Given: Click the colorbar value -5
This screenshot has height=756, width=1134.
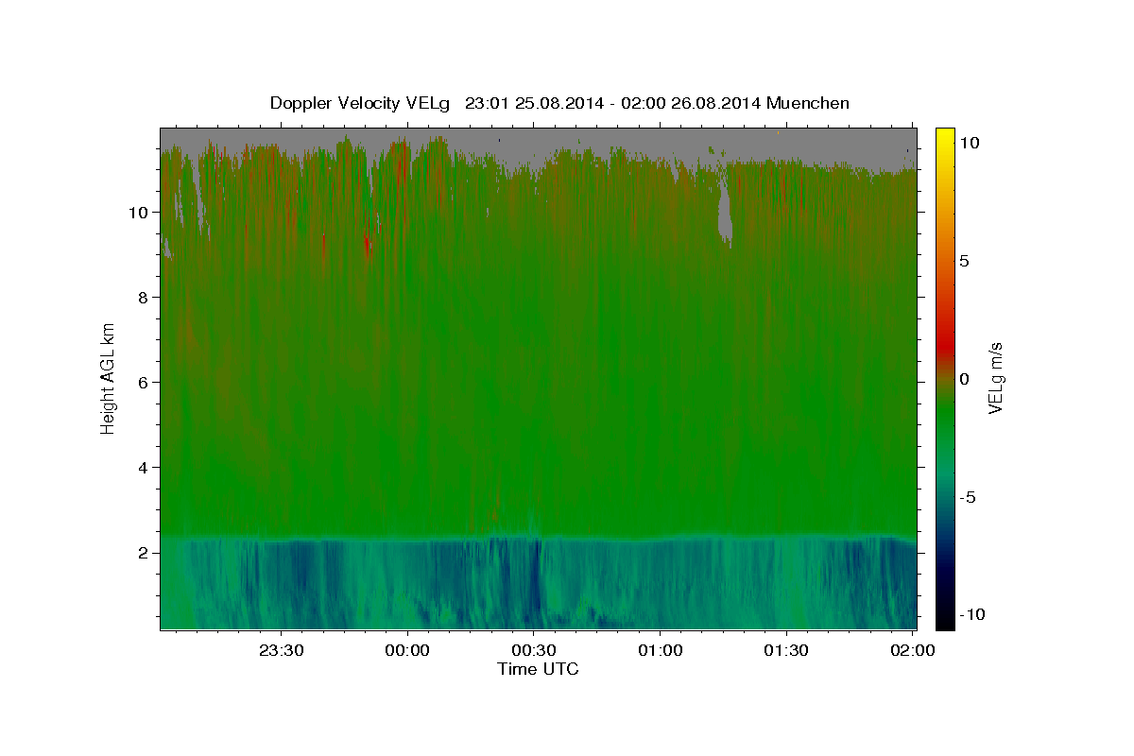Looking at the screenshot, I should pyautogui.click(x=969, y=497).
